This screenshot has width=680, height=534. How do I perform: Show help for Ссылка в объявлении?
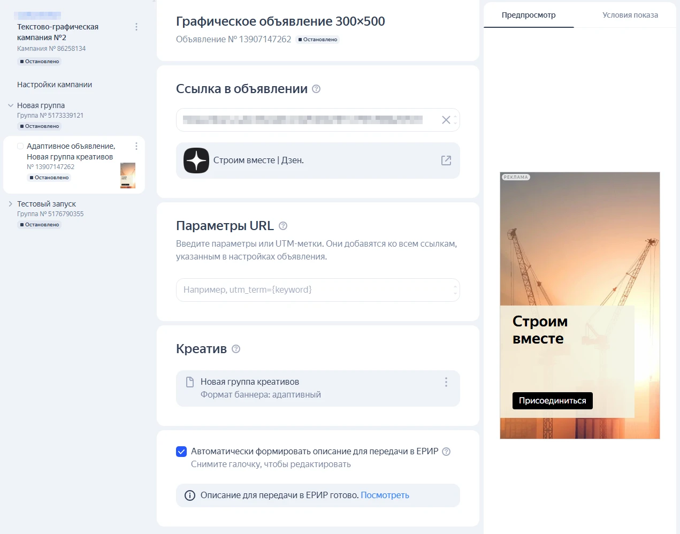(x=316, y=89)
